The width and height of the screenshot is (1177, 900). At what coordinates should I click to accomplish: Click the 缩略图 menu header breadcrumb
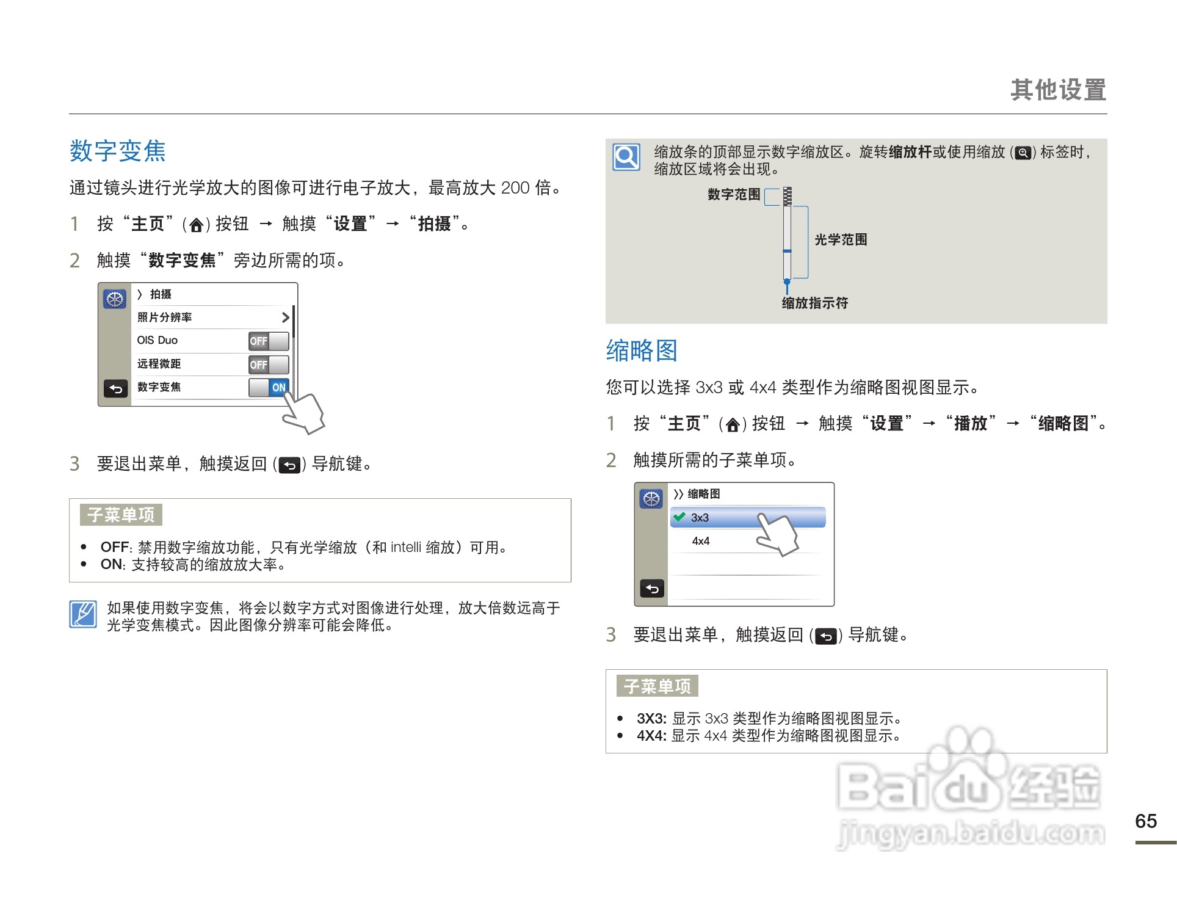[697, 494]
